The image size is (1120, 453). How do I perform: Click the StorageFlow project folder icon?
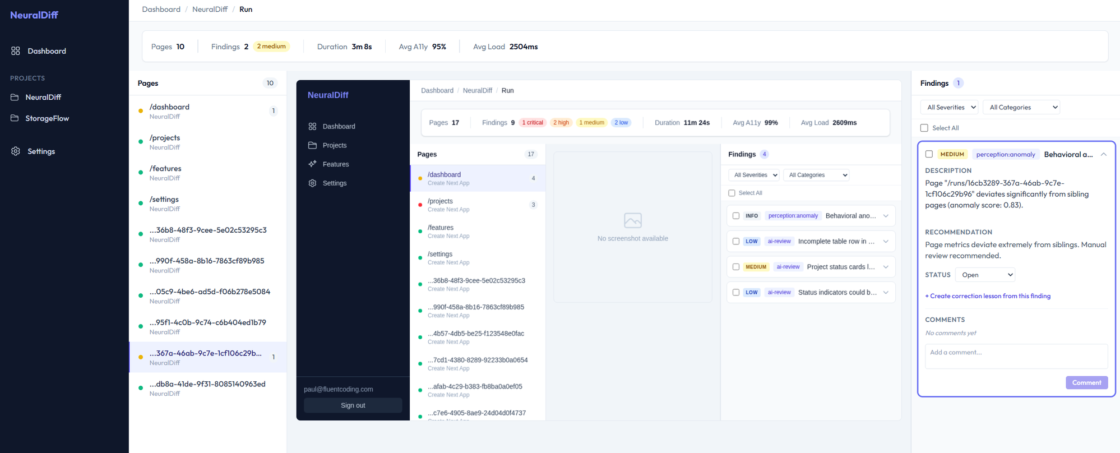point(15,118)
